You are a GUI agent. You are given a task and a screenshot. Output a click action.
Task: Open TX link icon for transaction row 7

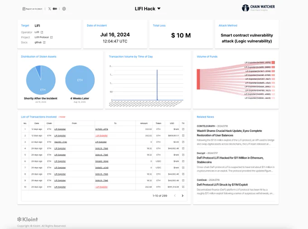coord(183,167)
